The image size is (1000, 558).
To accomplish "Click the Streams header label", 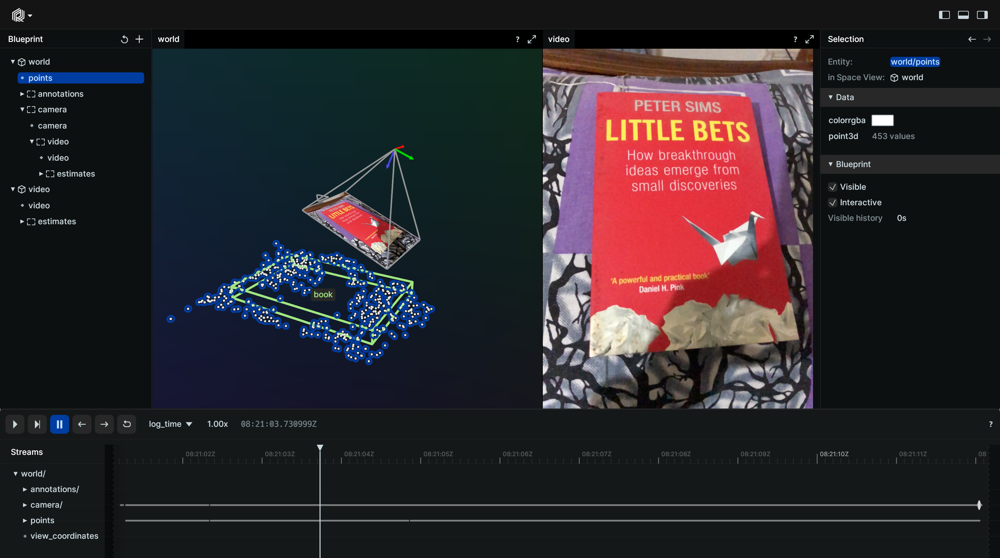I will coord(27,452).
